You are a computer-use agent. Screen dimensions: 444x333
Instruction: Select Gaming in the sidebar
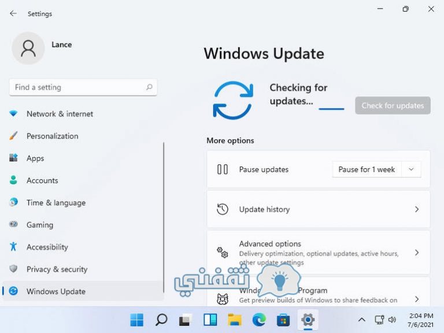click(83, 224)
